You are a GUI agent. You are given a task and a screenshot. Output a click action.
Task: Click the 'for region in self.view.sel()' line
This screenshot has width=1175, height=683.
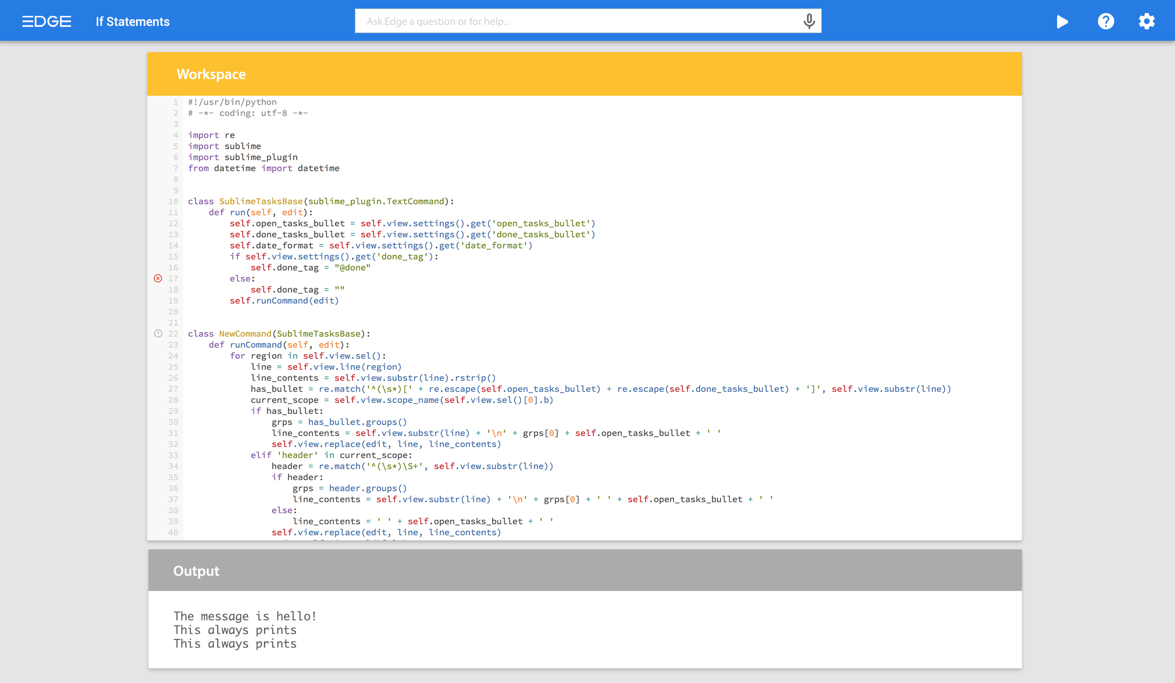(308, 356)
